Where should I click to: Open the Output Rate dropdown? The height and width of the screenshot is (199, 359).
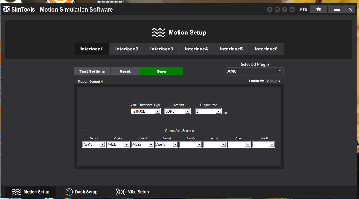[x=219, y=111]
